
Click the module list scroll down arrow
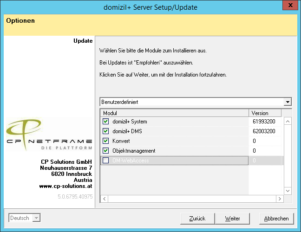pos(288,191)
